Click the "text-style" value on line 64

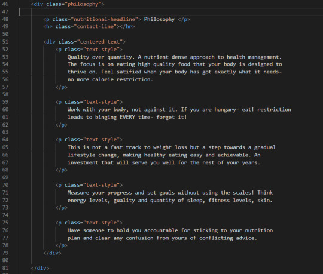(x=101, y=140)
